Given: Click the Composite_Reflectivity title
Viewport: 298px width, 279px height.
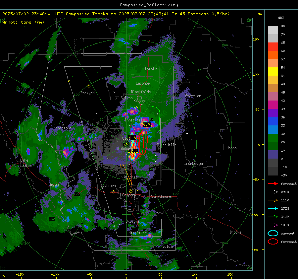Looking at the screenshot, I should pyautogui.click(x=149, y=5).
